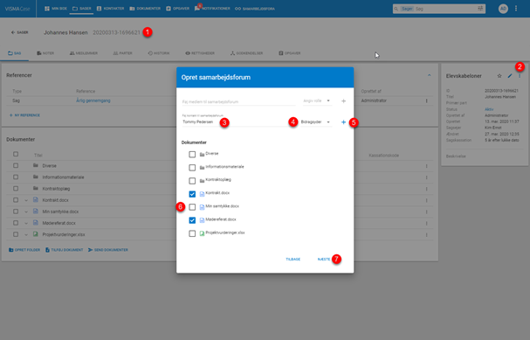Click the AD user avatar
Screen dimensions: 530x340
(503, 9)
